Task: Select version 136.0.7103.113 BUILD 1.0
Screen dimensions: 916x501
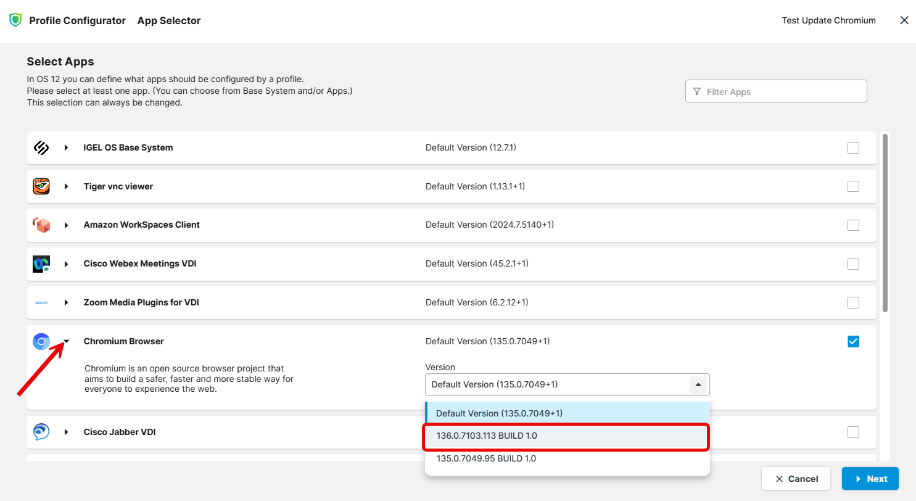Action: [566, 435]
